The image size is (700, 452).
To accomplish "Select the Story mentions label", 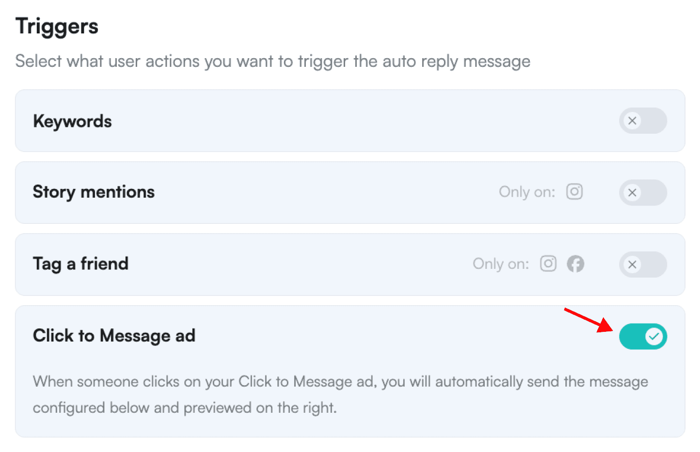I will pos(94,192).
